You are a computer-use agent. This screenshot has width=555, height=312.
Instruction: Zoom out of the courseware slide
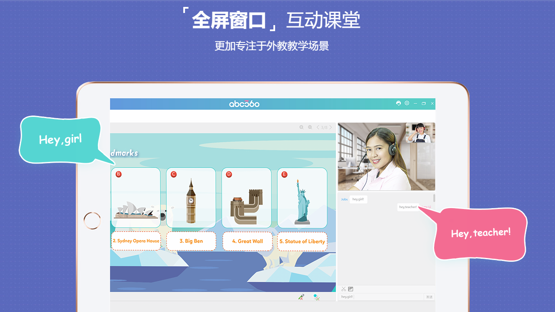pyautogui.click(x=309, y=127)
